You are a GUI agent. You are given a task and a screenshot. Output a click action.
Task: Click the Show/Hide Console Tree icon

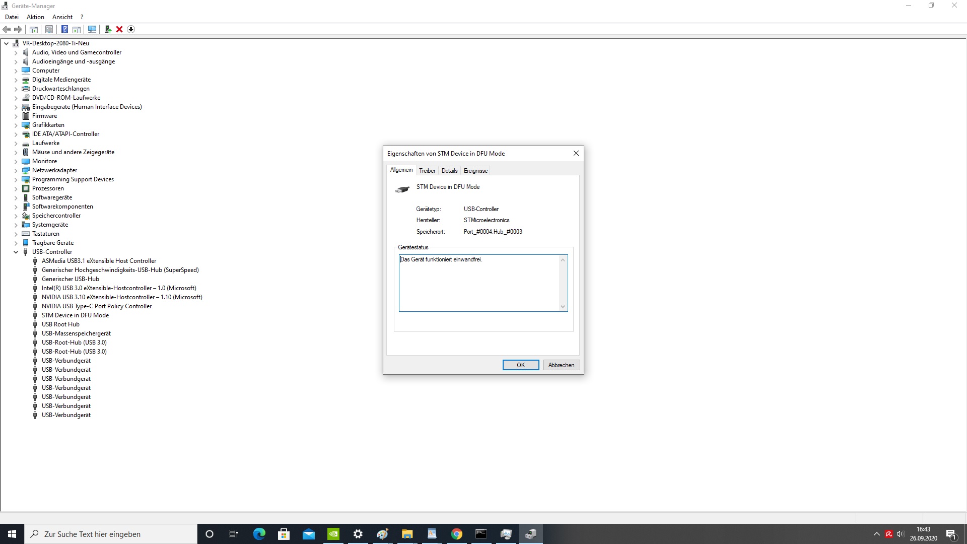(x=33, y=29)
